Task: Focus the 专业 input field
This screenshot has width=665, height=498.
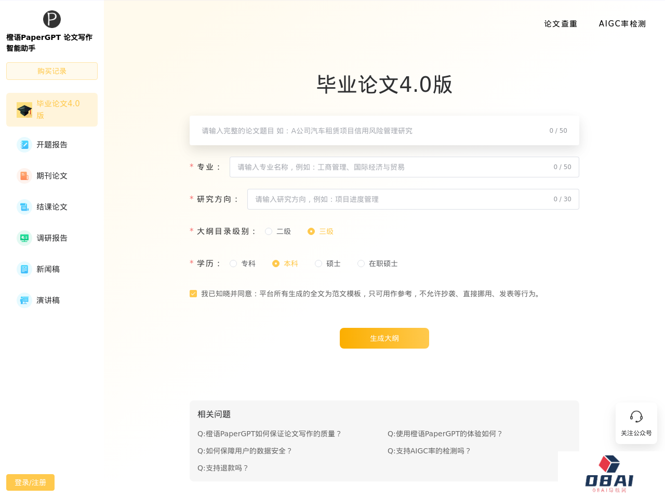Action: [404, 167]
